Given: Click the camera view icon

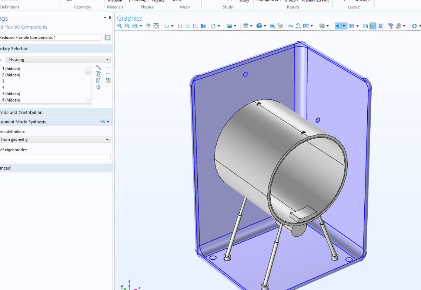Looking at the screenshot, I should point(203,26).
